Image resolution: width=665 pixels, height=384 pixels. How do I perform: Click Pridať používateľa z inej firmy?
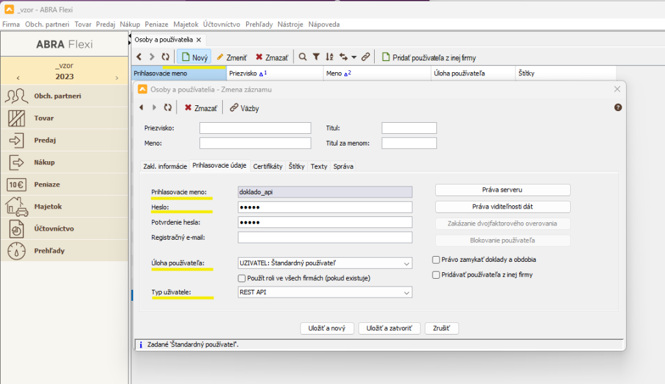click(429, 57)
